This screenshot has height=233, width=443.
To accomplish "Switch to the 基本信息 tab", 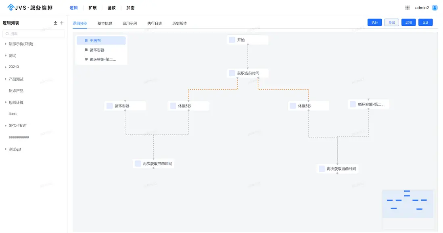I will (105, 23).
